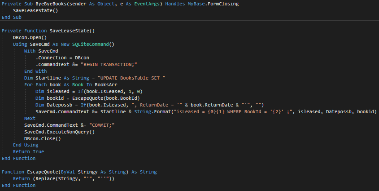The image size is (379, 191).
Task: Click the "COMMIT;" string
Action: click(102, 125)
